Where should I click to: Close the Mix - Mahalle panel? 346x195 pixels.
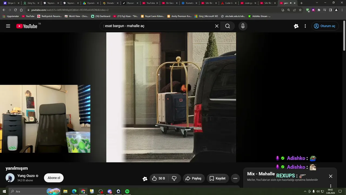click(x=331, y=176)
